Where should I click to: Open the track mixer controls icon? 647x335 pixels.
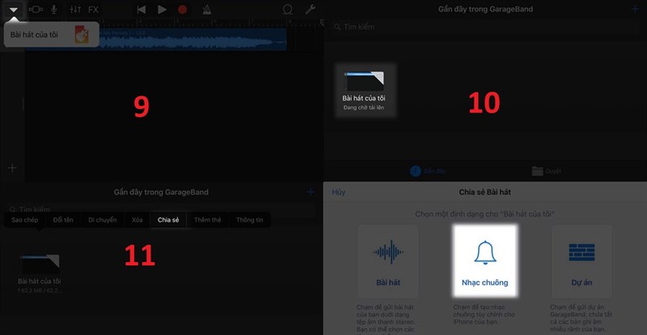click(74, 10)
